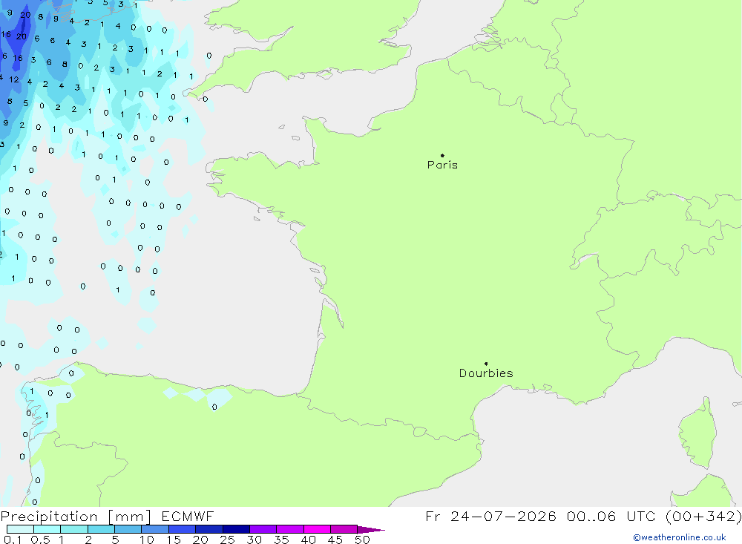Click the legend label 35
The width and height of the screenshot is (742, 544).
click(x=281, y=540)
